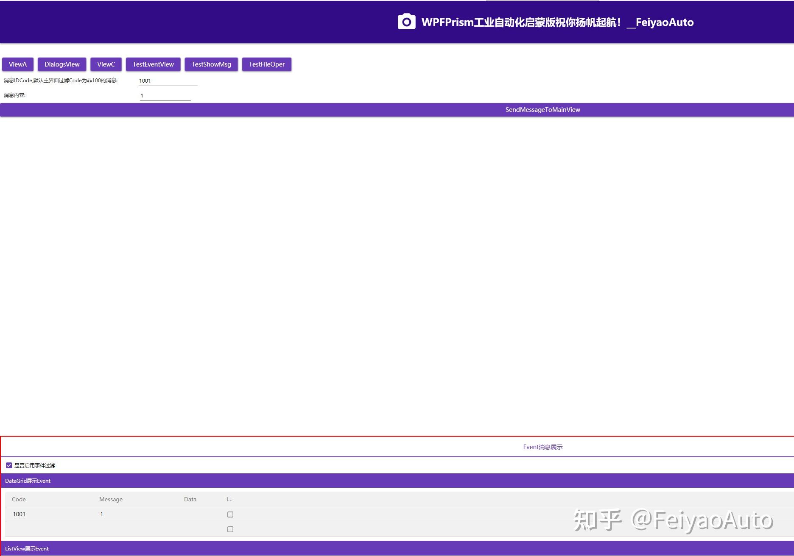Check the checkbox in the empty DataGrid row
Screen dimensions: 794x556
tap(230, 529)
